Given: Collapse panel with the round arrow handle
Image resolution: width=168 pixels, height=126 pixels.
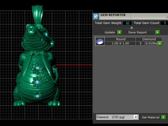Looking at the screenshot, I should click(132, 28).
